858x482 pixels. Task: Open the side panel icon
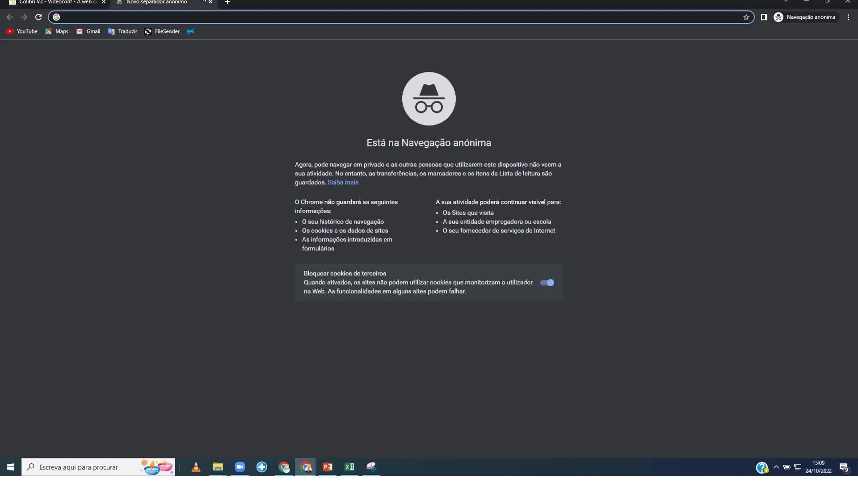(x=764, y=17)
